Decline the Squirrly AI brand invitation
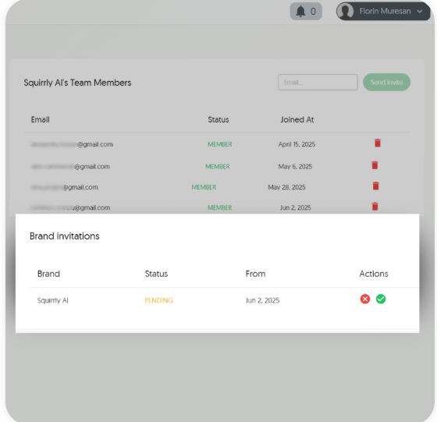Screen dimensions: 437x422 pos(365,299)
